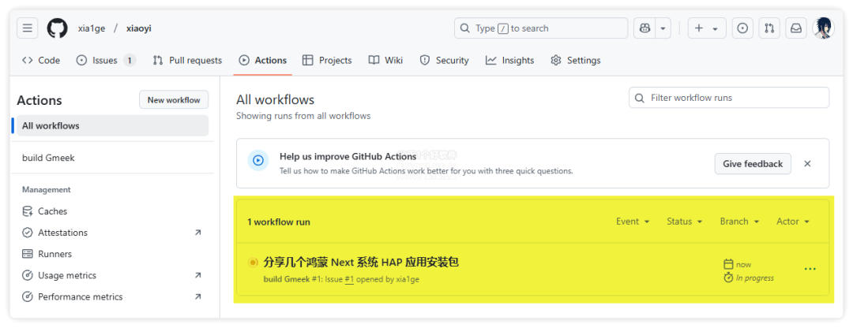Switch to the Projects tab

[328, 60]
